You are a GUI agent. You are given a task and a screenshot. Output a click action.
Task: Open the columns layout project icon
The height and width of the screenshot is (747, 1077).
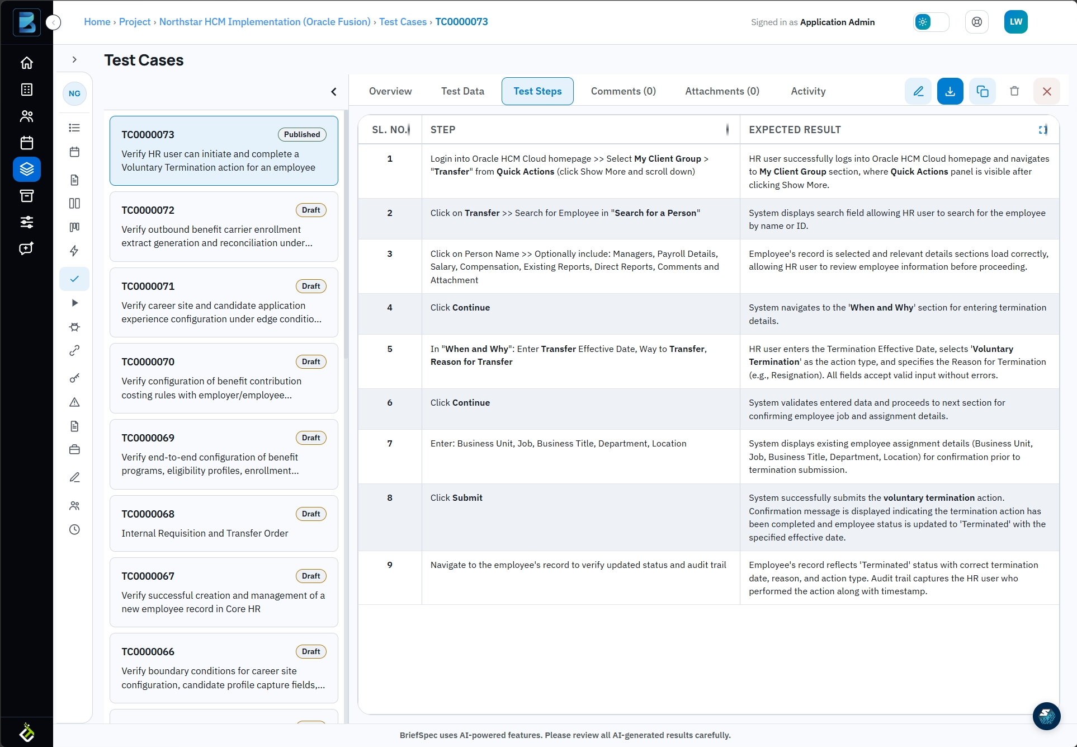tap(74, 203)
